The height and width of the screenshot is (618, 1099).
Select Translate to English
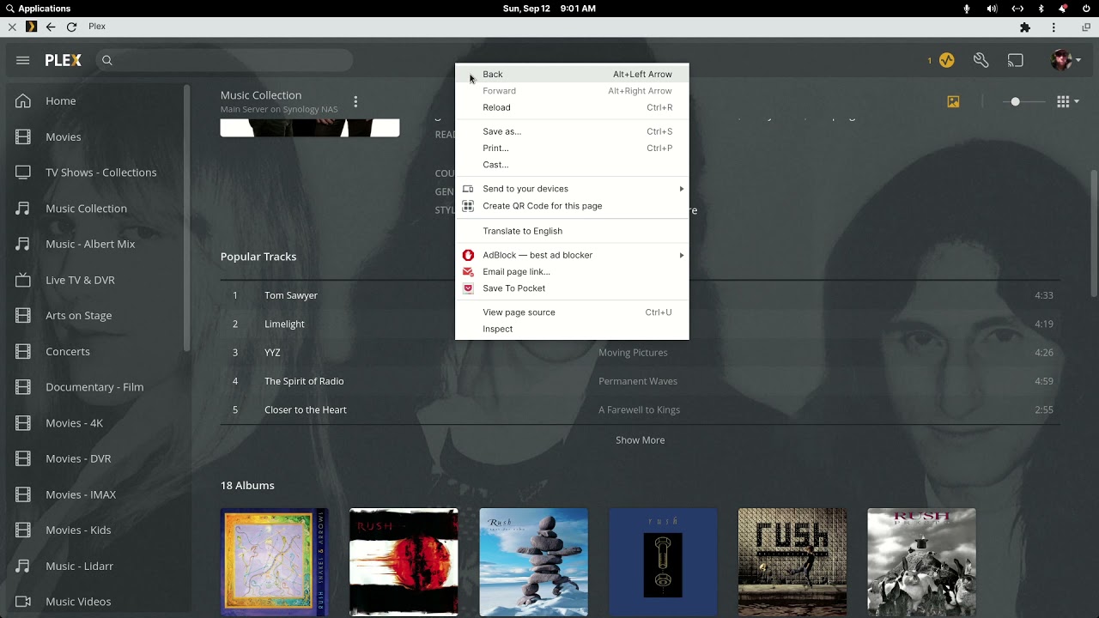point(572,231)
